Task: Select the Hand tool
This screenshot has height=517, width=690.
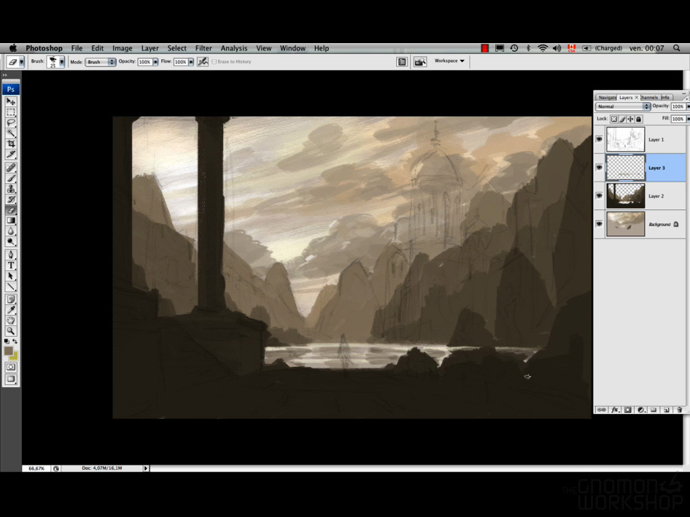Action: tap(11, 320)
